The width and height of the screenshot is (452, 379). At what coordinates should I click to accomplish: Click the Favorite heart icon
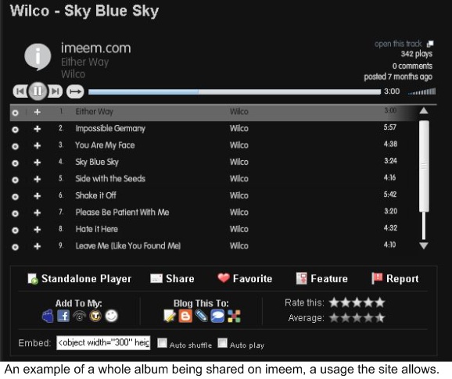224,278
